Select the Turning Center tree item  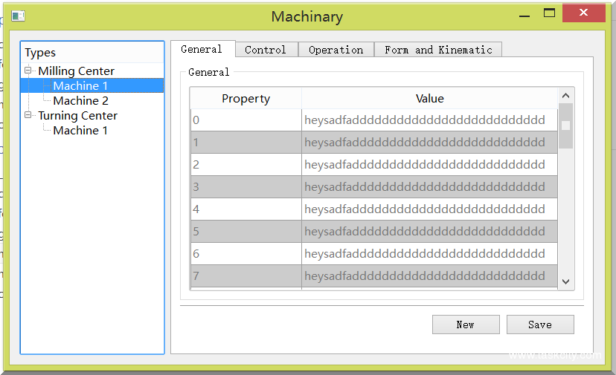pyautogui.click(x=78, y=115)
